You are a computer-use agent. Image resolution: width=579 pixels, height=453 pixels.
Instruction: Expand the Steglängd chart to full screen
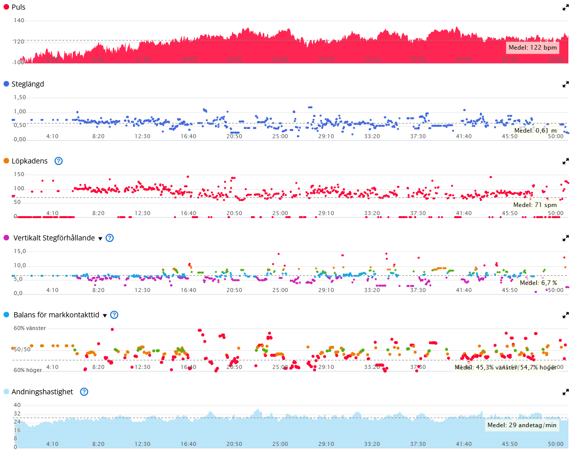pos(565,84)
